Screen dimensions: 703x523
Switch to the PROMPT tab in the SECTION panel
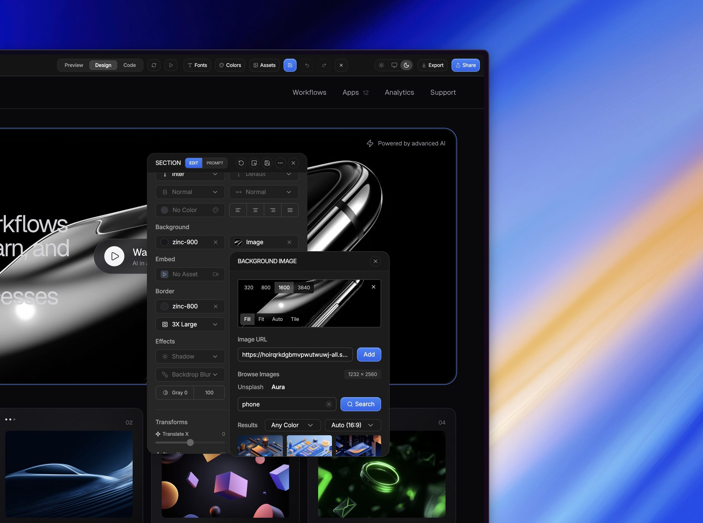pos(215,163)
